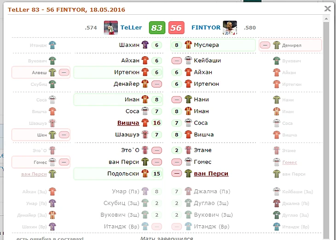Close the match popup with X

[x=328, y=8]
